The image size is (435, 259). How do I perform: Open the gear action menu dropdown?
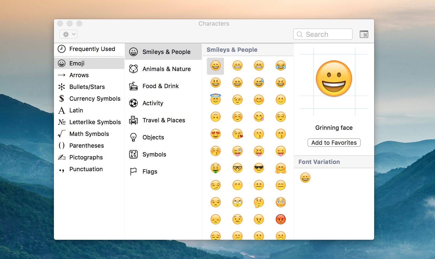(x=69, y=34)
